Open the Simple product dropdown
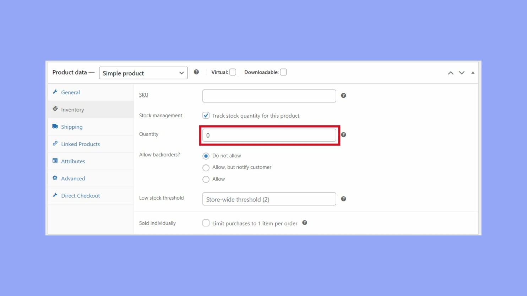This screenshot has height=296, width=527. (x=143, y=73)
